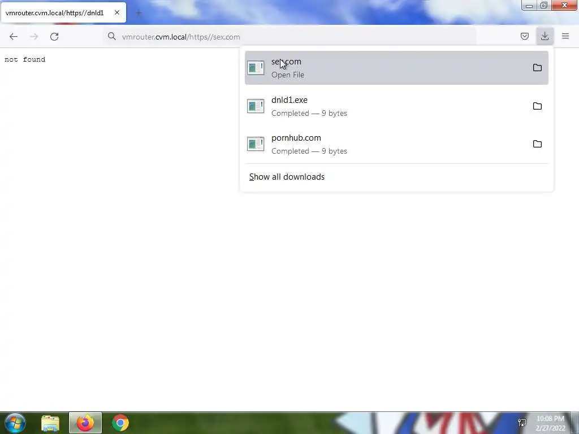Viewport: 579px width, 434px height.
Task: Click the dnld1.exe file type icon
Action: (x=256, y=106)
